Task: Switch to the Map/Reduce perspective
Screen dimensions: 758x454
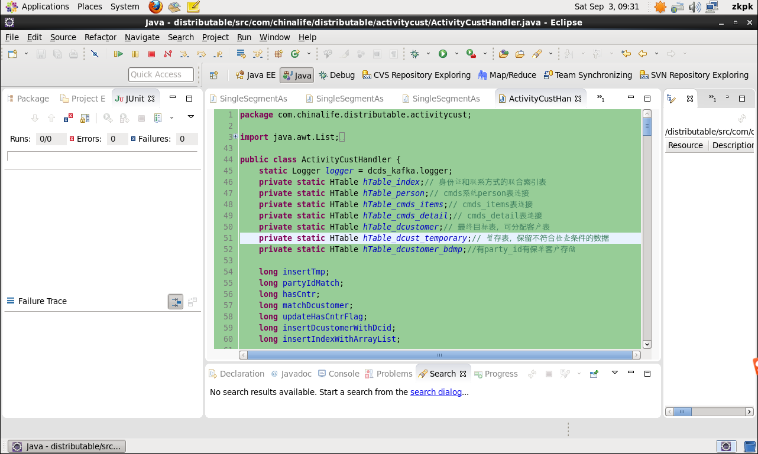Action: pyautogui.click(x=507, y=75)
